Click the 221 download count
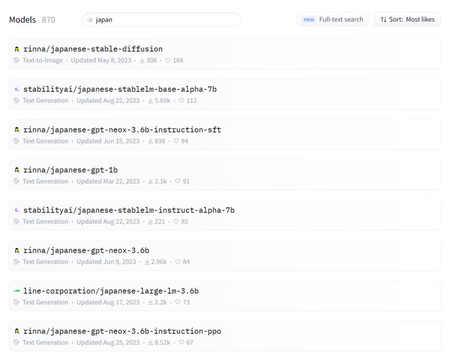This screenshot has width=456, height=358. click(x=160, y=222)
